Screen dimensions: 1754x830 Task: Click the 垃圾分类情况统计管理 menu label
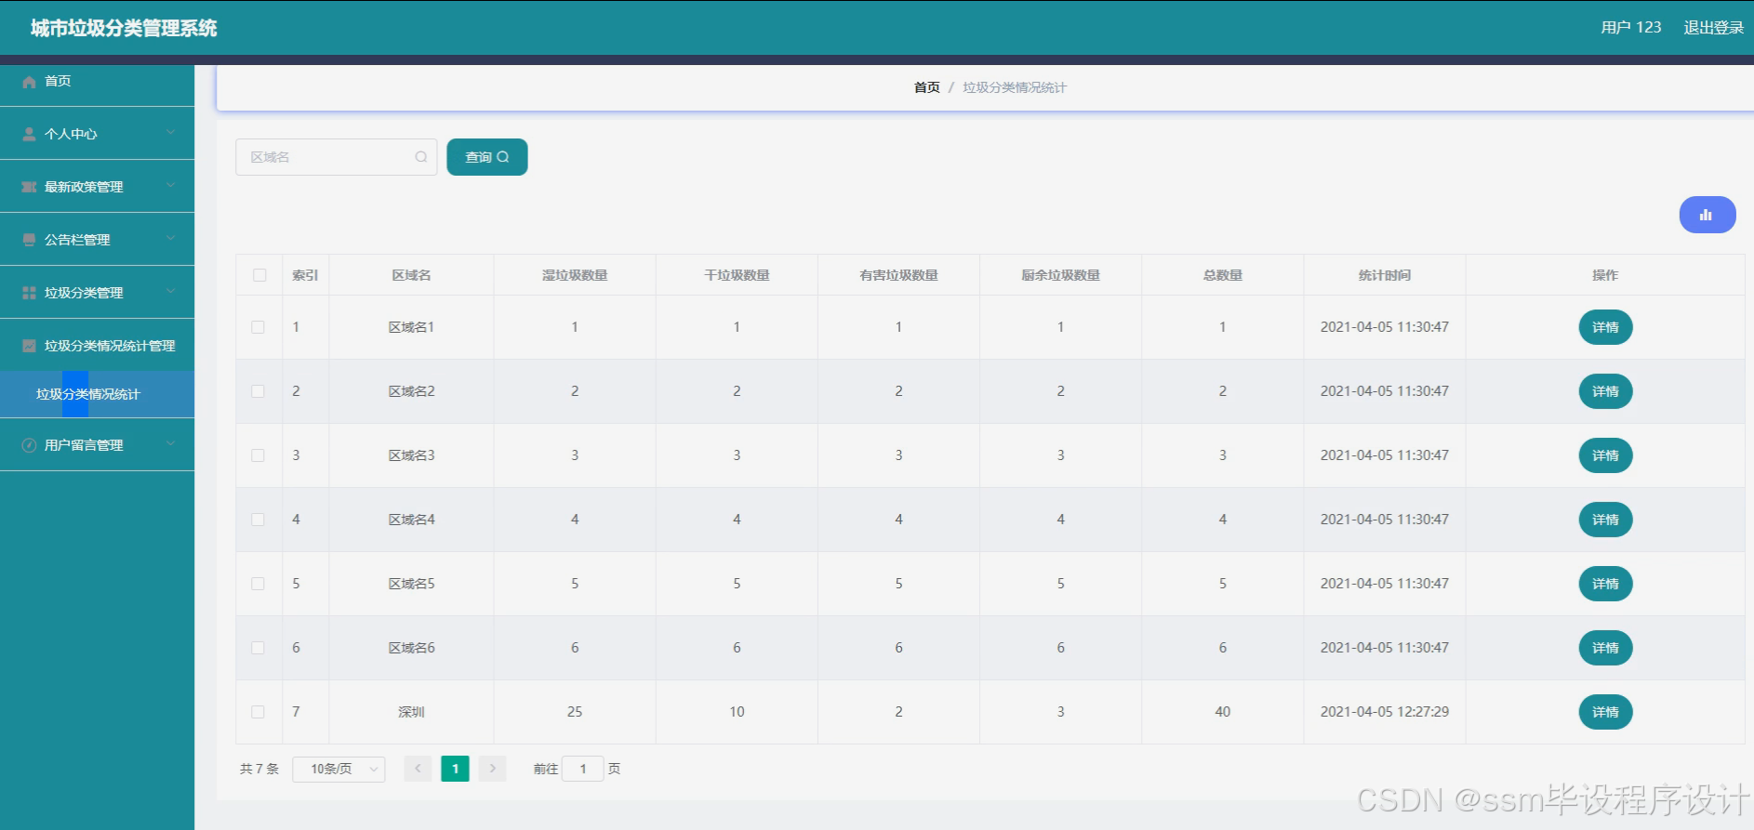coord(110,346)
